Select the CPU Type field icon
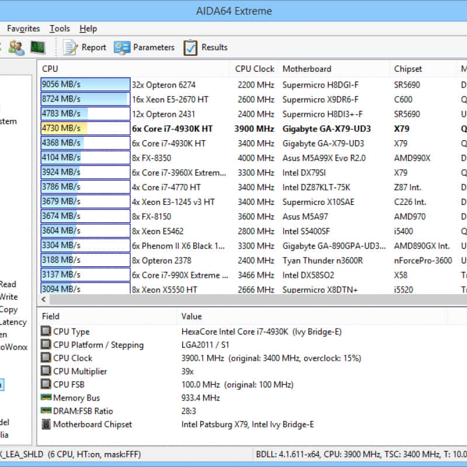 (46, 331)
